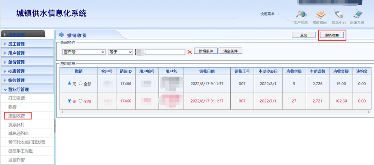This screenshot has height=165, width=374.
Task: Click the 销帐工号 column header
Action: tap(242, 71)
